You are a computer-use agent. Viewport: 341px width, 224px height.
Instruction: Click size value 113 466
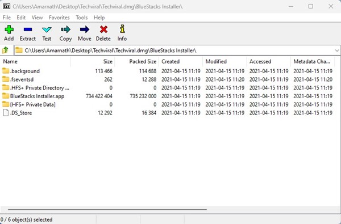[104, 71]
